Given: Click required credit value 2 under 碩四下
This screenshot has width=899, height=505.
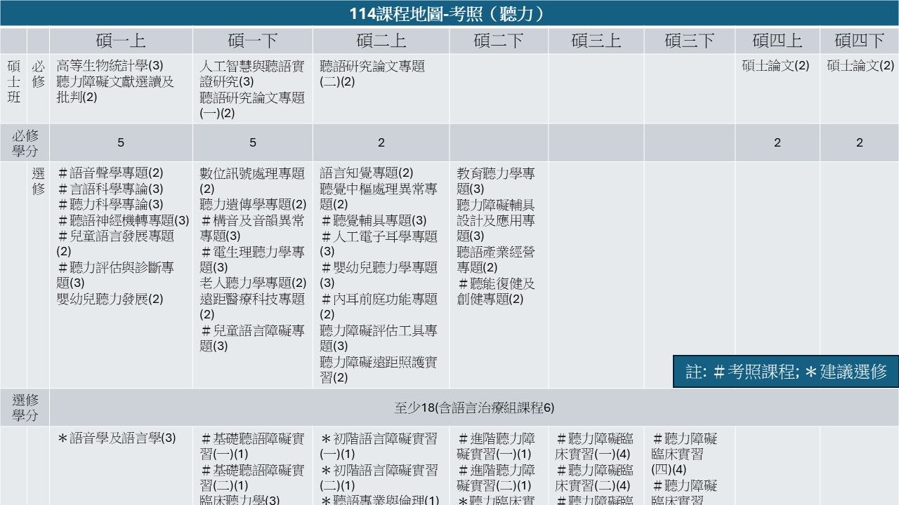Looking at the screenshot, I should point(860,142).
